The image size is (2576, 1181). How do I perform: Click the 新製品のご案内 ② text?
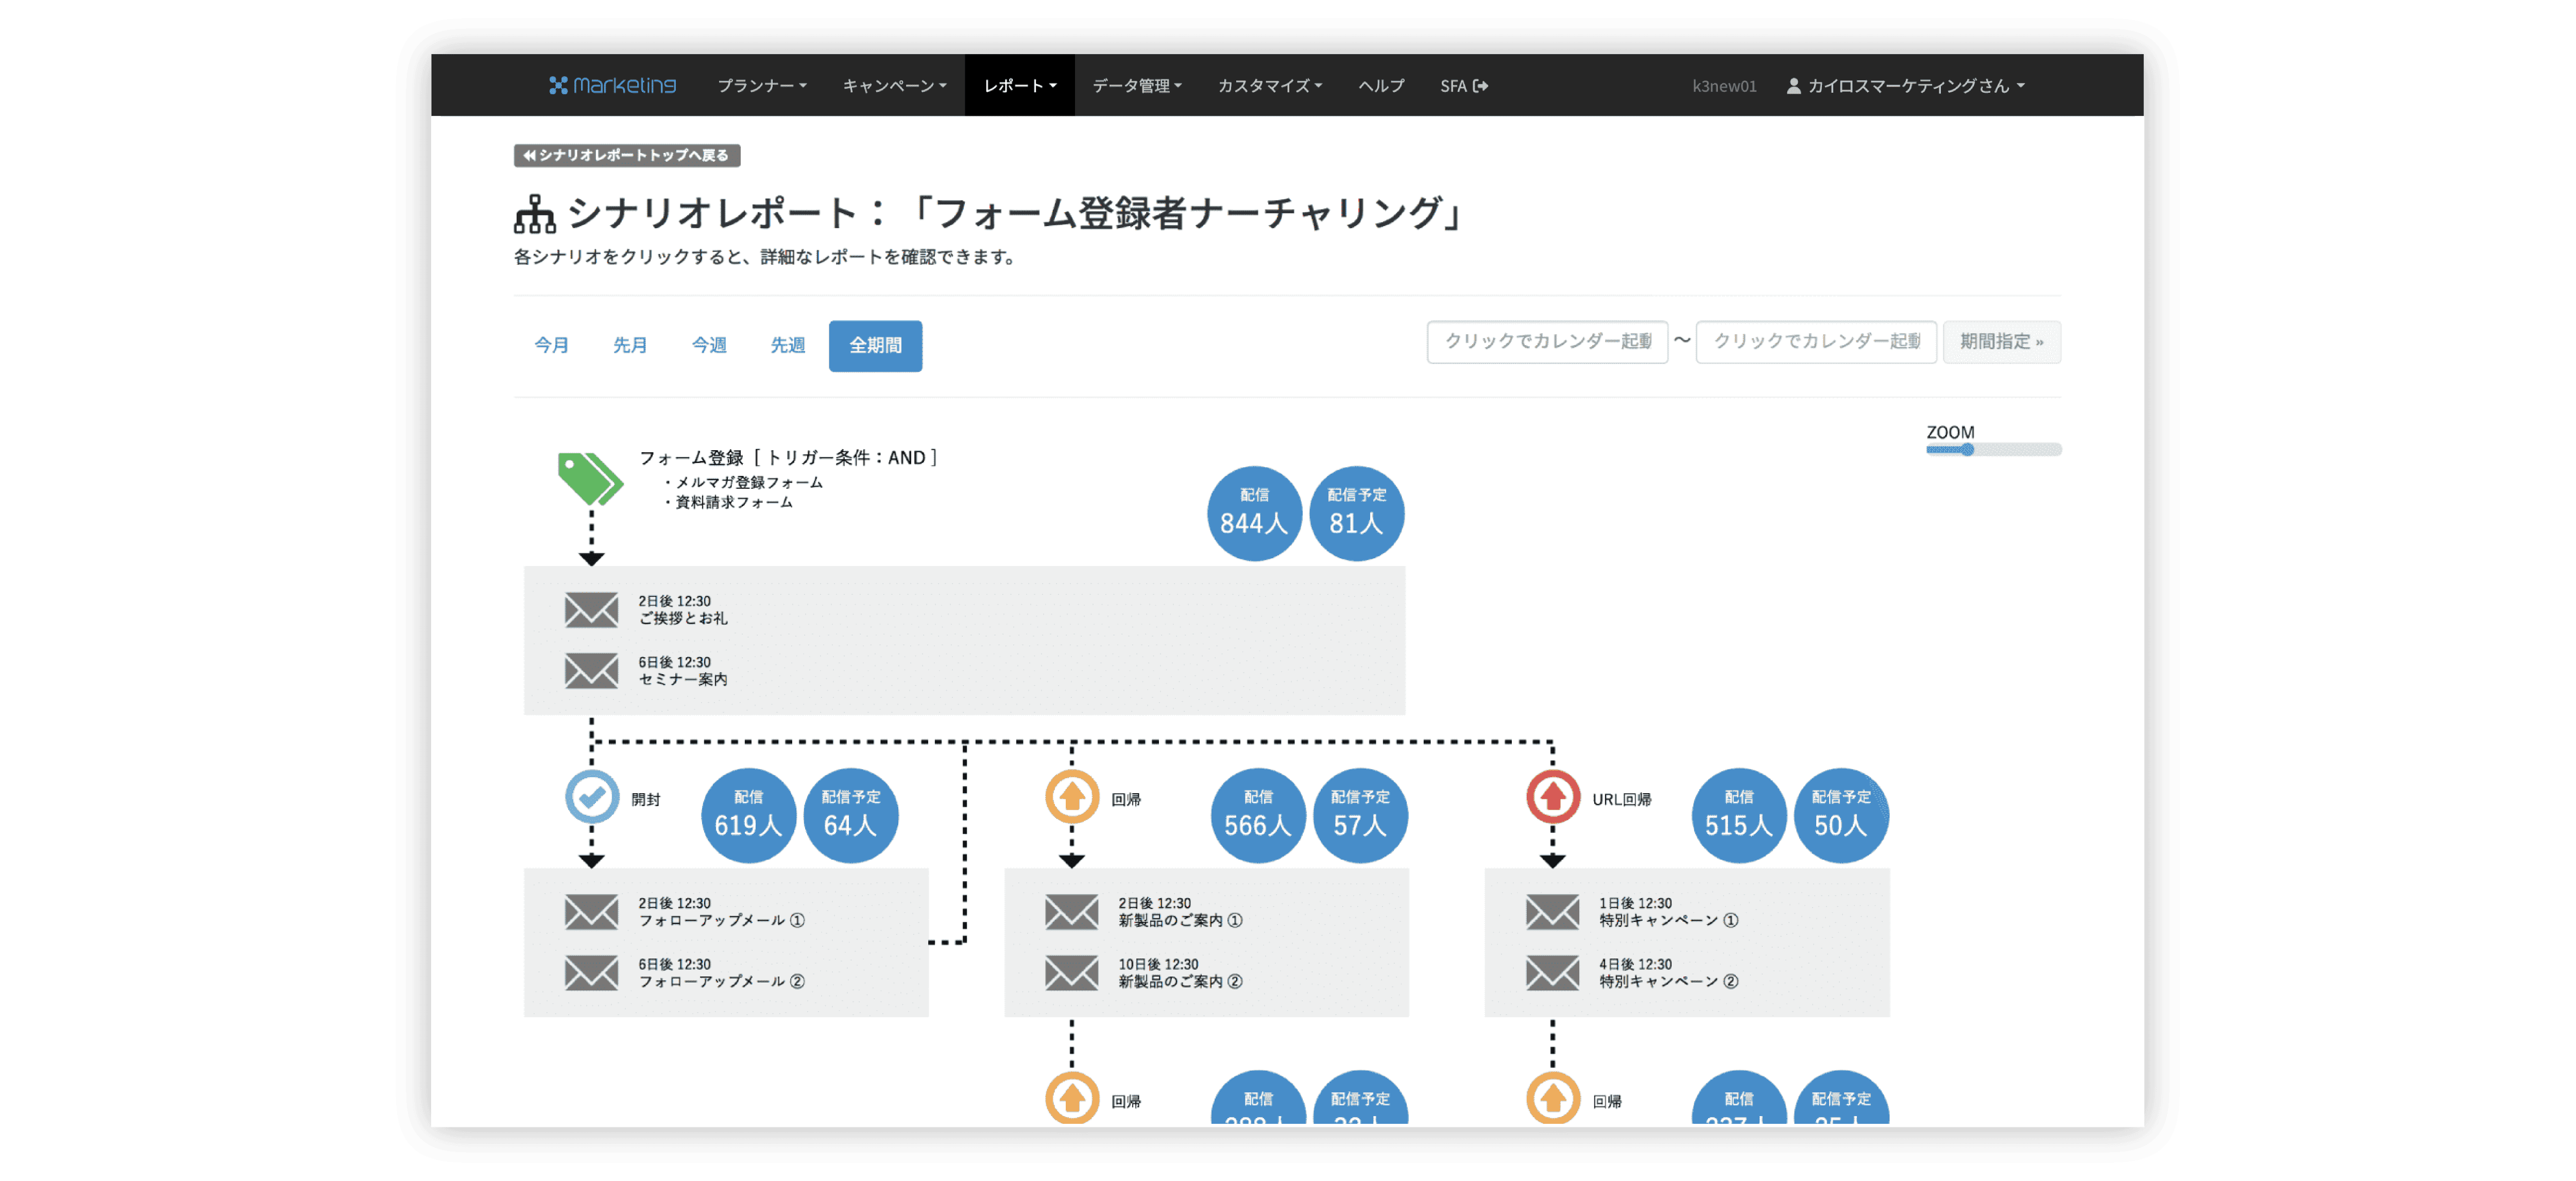[1181, 981]
